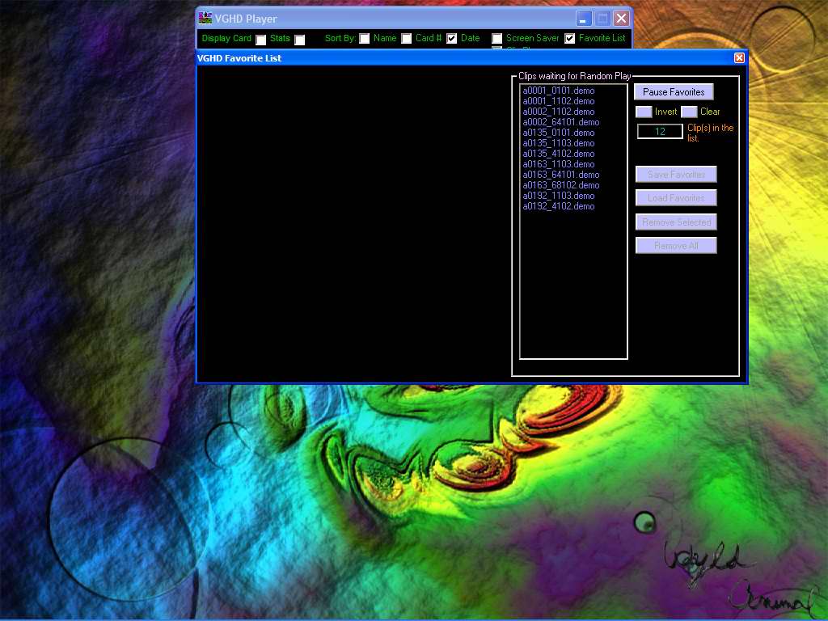The width and height of the screenshot is (828, 621).
Task: Close the VGHD Favorite List window
Action: pos(739,58)
